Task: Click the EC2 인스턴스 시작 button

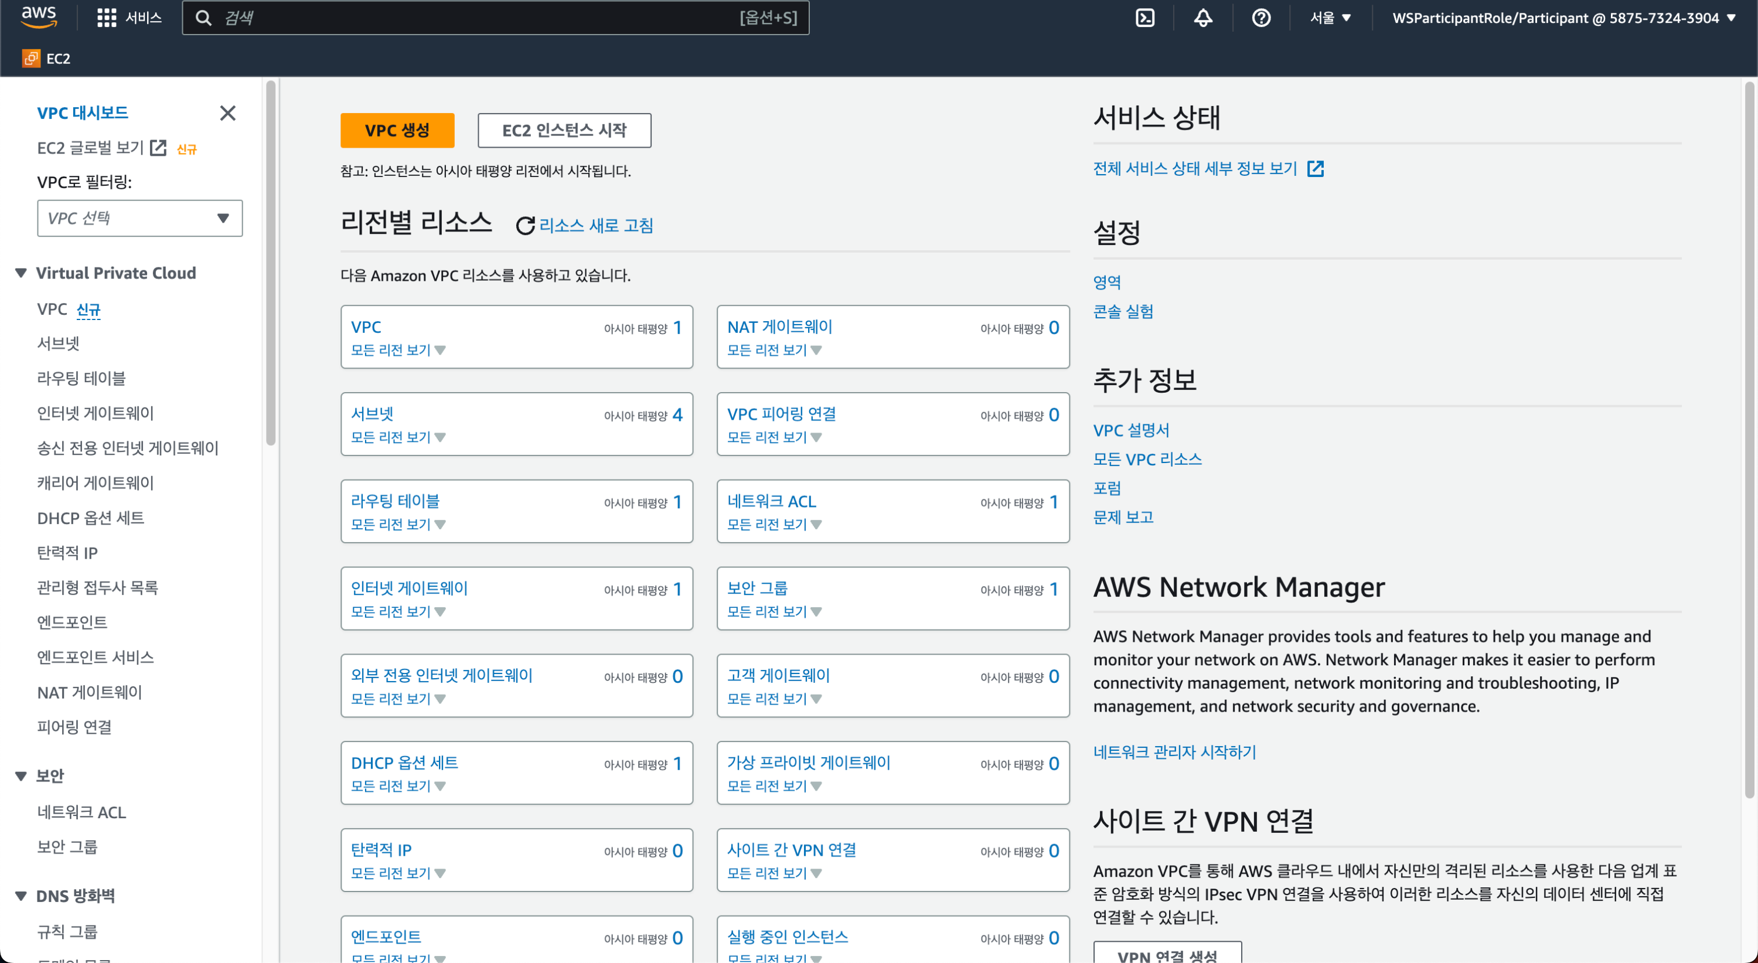Action: pyautogui.click(x=564, y=130)
